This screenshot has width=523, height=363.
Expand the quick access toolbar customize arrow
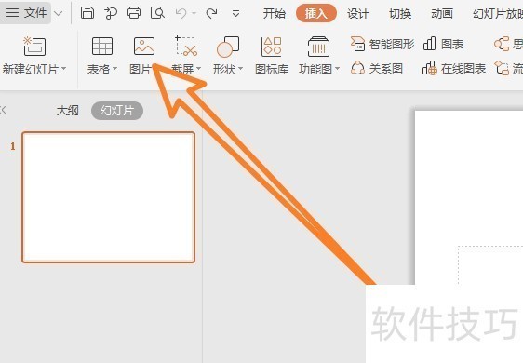(235, 14)
